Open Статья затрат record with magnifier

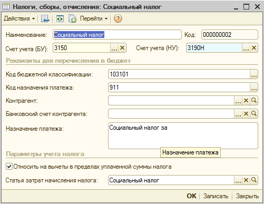point(254,180)
